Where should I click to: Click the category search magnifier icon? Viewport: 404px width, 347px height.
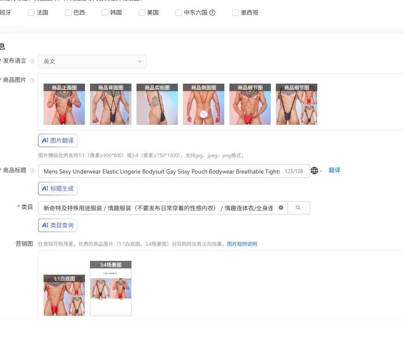(298, 208)
